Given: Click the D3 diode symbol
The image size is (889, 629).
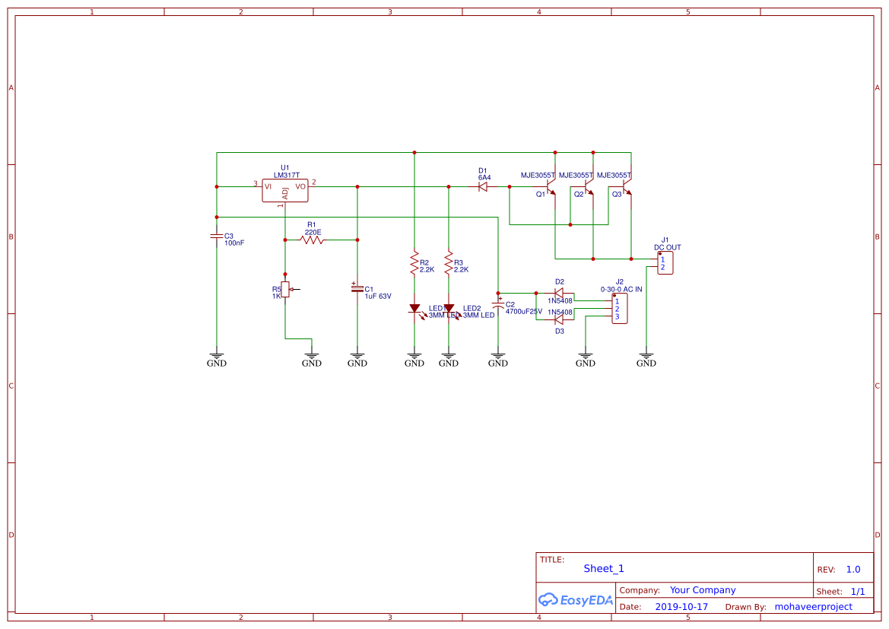Looking at the screenshot, I should coord(559,319).
